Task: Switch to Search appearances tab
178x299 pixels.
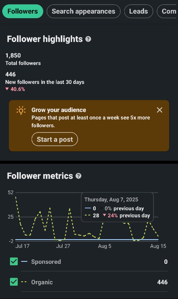Action: [x=84, y=11]
